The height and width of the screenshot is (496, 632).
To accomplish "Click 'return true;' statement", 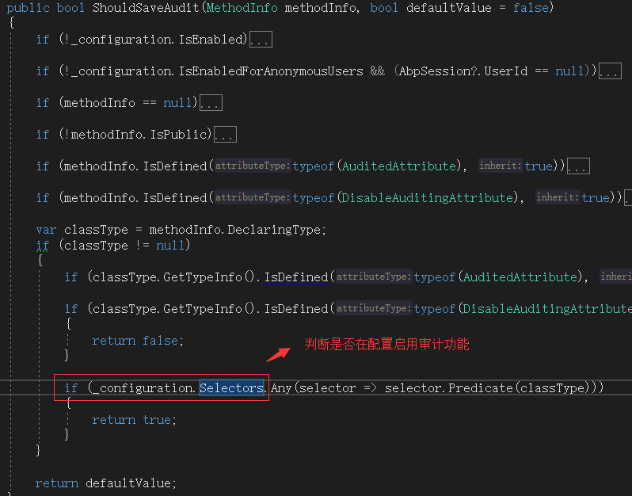I will pyautogui.click(x=134, y=420).
